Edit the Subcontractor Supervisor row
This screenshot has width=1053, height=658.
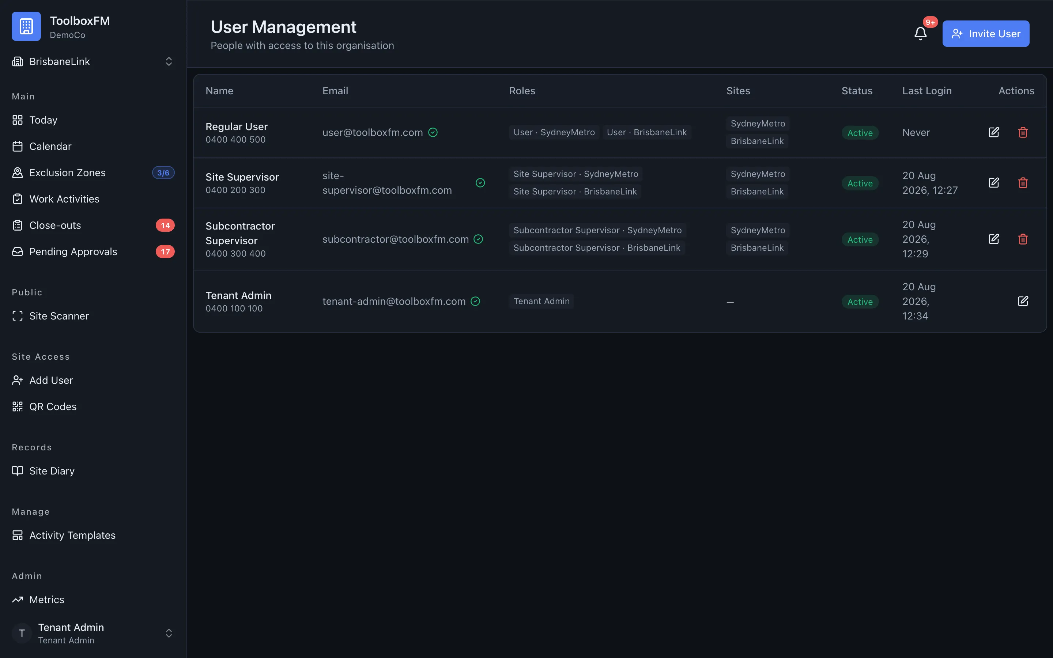pos(994,239)
